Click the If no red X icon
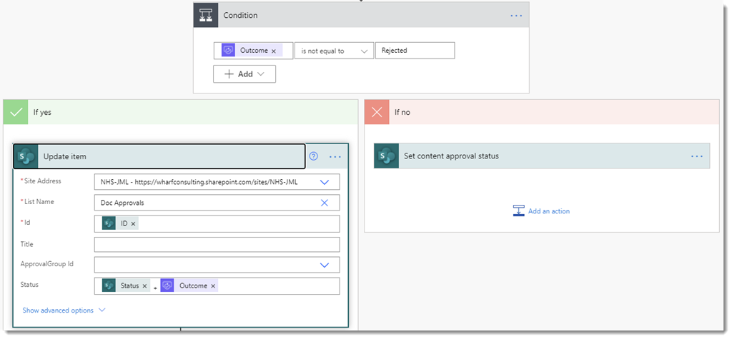Screen dimensions: 732x339 (x=377, y=112)
